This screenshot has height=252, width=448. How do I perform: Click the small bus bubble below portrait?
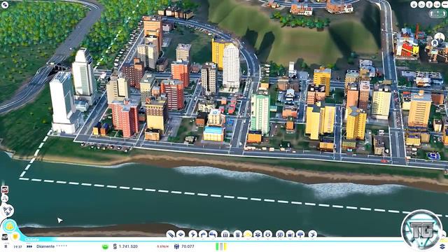(x=435, y=43)
